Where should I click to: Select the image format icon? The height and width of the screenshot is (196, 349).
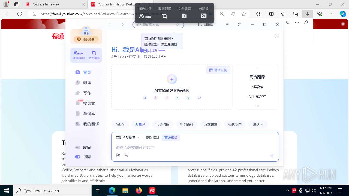[199, 98]
